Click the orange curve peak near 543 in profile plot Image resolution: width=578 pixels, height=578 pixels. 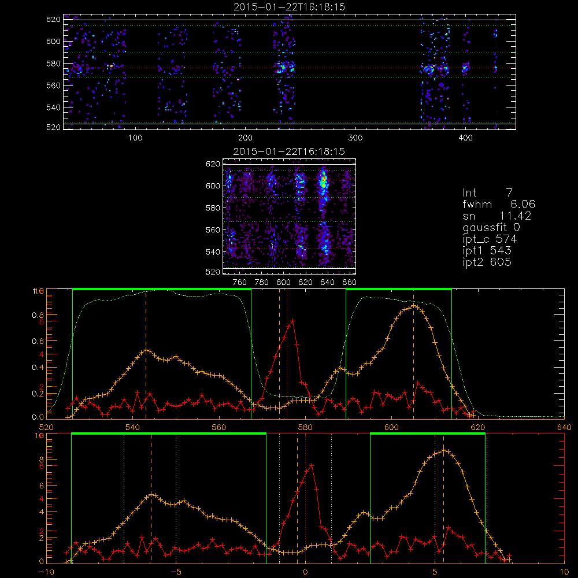point(146,350)
